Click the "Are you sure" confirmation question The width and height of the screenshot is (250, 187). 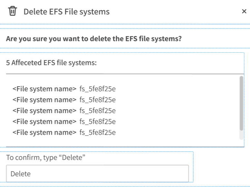tap(94, 38)
